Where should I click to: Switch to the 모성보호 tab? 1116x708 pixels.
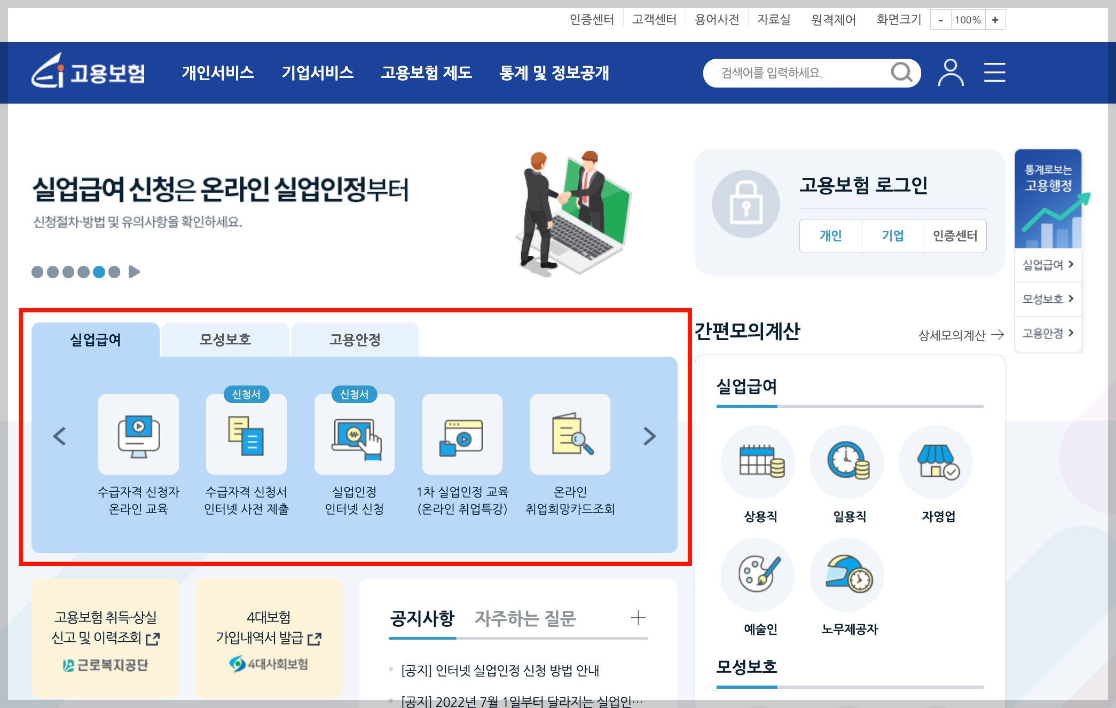pos(225,340)
